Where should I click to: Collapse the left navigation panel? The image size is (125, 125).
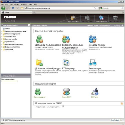[29, 25]
